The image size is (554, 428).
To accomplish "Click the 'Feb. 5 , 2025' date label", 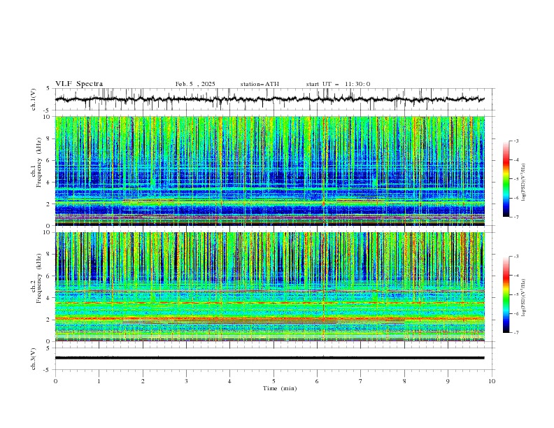I will click(x=195, y=84).
